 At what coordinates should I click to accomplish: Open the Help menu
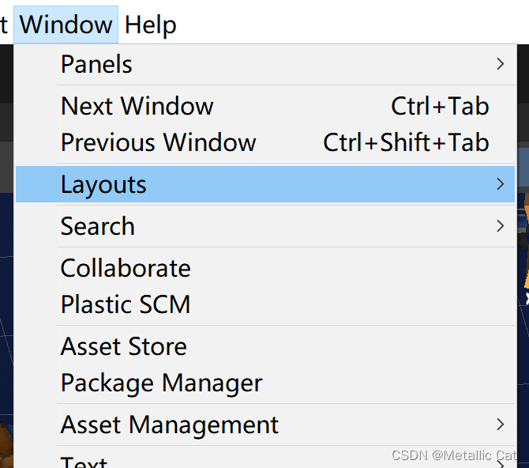coord(151,25)
